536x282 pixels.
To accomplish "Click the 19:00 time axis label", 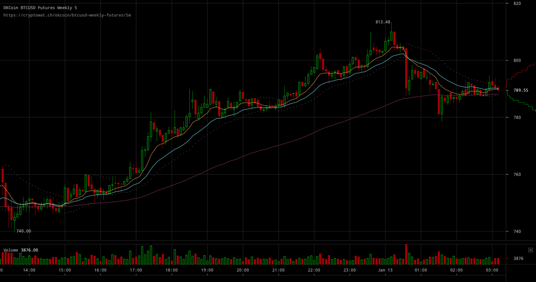I will (207, 270).
